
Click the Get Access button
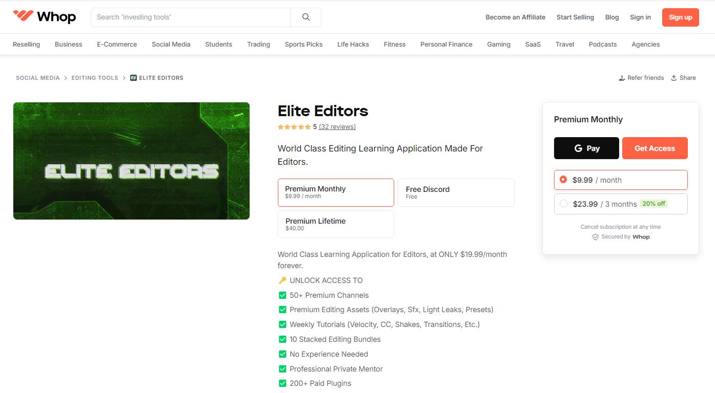(x=655, y=148)
